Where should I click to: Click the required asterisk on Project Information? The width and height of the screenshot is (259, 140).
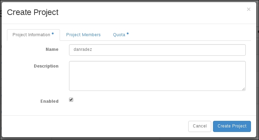(x=53, y=34)
